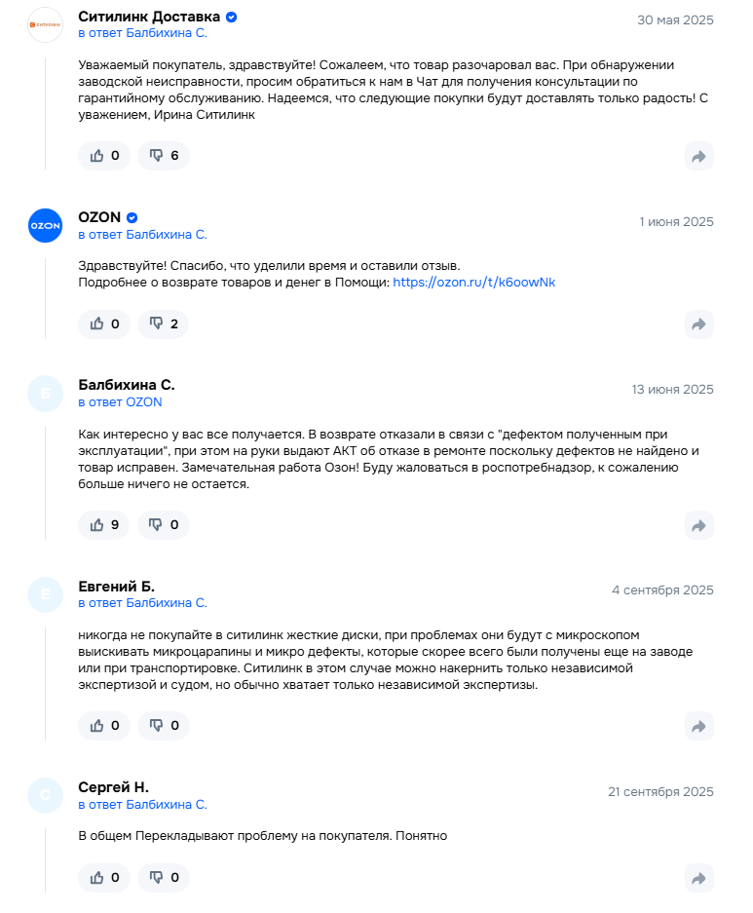
Task: Like the OZON reply
Action: point(104,324)
